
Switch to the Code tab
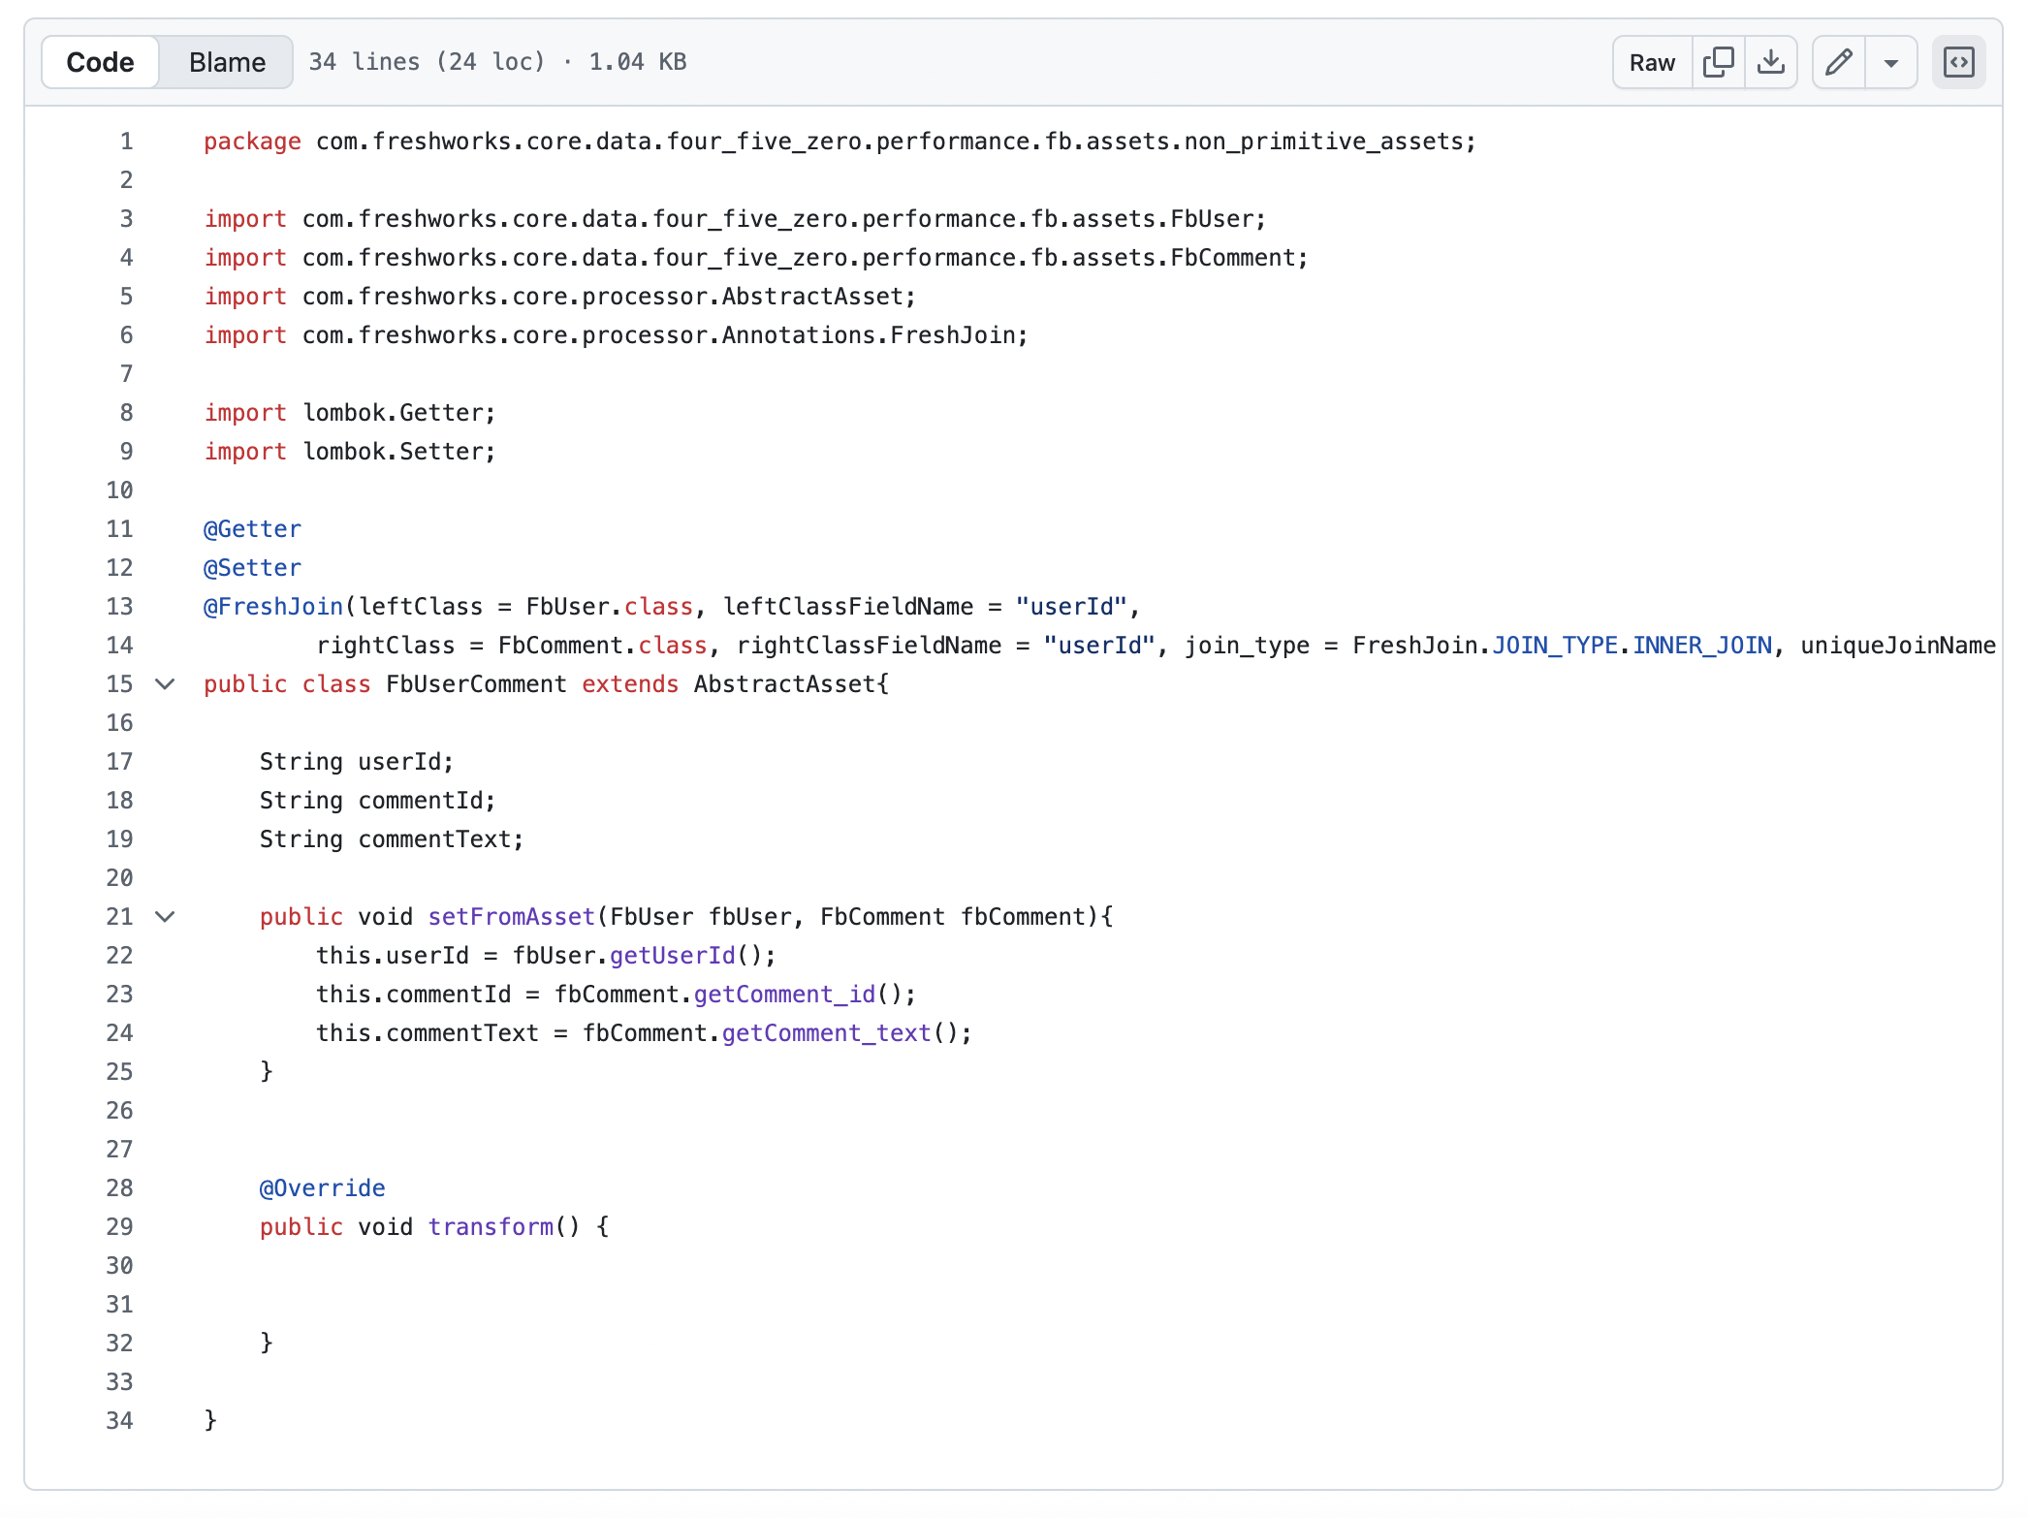(x=101, y=62)
